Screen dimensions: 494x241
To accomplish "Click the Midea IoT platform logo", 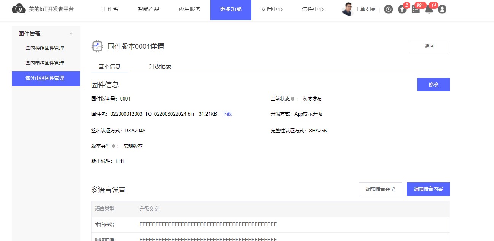I will [19, 9].
